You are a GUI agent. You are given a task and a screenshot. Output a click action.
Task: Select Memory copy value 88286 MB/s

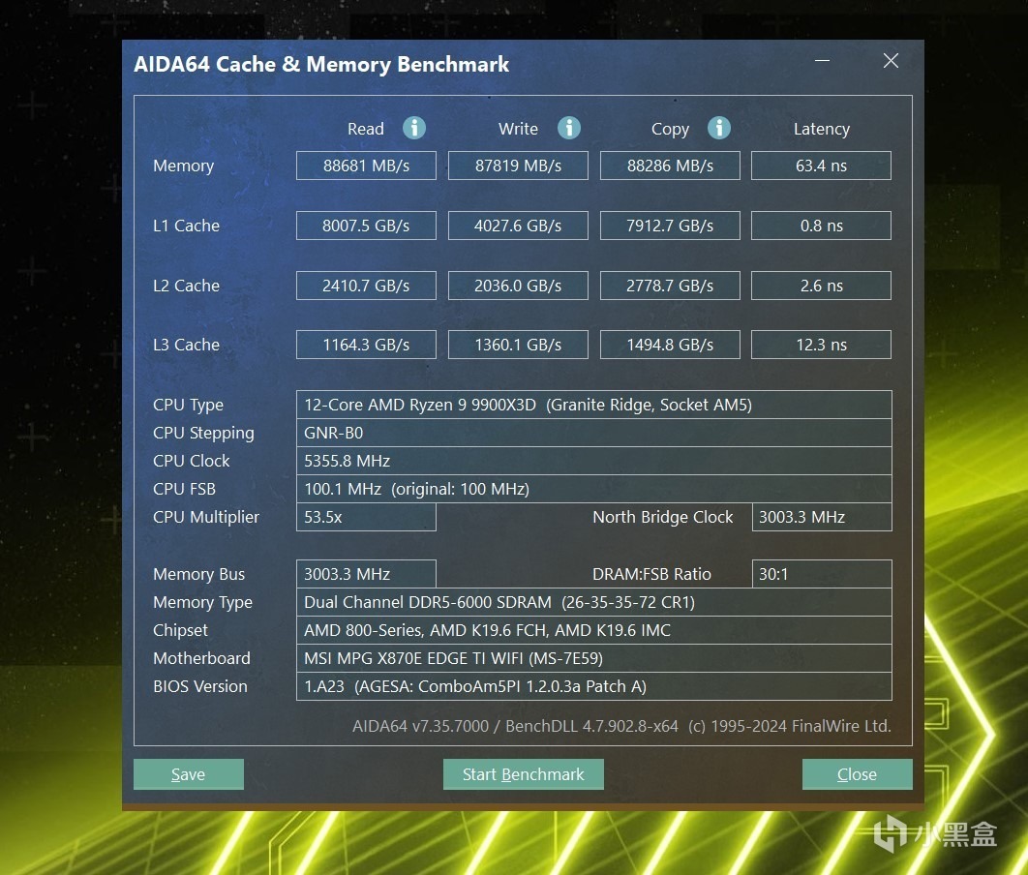[x=670, y=166]
